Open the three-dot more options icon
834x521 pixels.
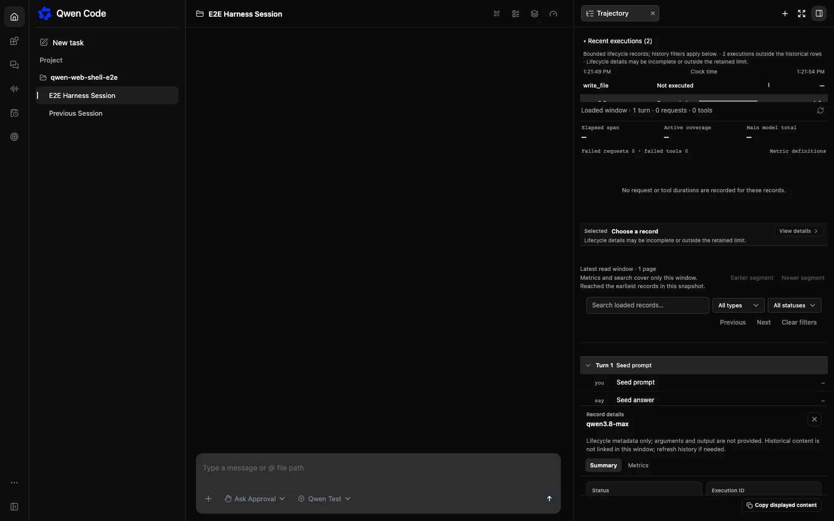[14, 482]
